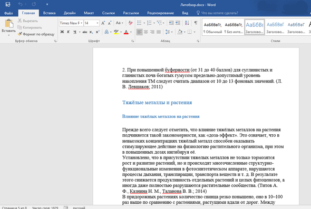
Task: Toggle underline Ч formatting
Action: pyautogui.click(x=75, y=32)
